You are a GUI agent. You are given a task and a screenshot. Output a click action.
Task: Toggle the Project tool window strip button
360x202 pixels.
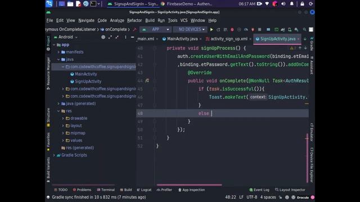[48, 43]
